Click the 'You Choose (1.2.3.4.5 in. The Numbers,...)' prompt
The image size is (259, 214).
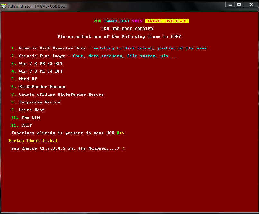point(65,148)
